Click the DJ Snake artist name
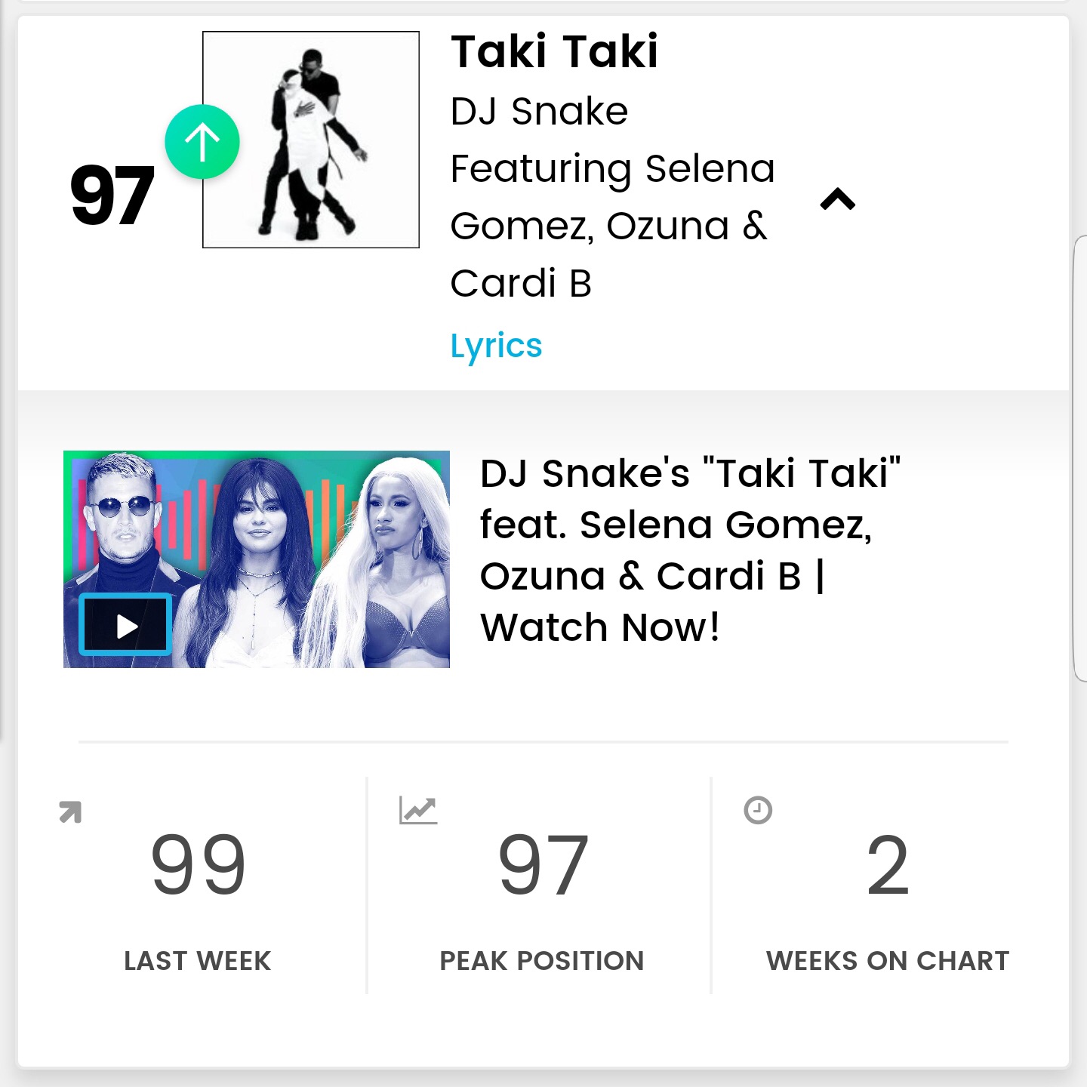Screen dimensions: 1087x1087 pos(539,112)
